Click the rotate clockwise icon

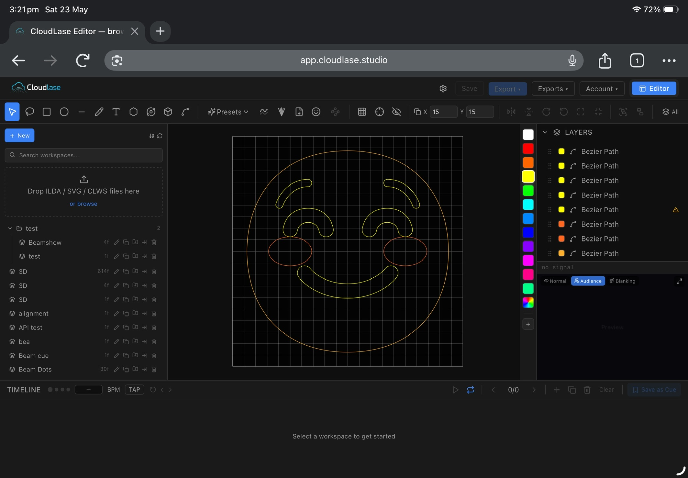pyautogui.click(x=546, y=112)
